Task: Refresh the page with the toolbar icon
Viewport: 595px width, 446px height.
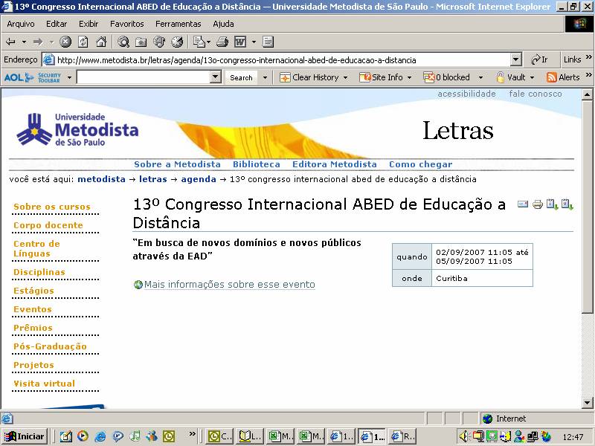Action: point(83,42)
